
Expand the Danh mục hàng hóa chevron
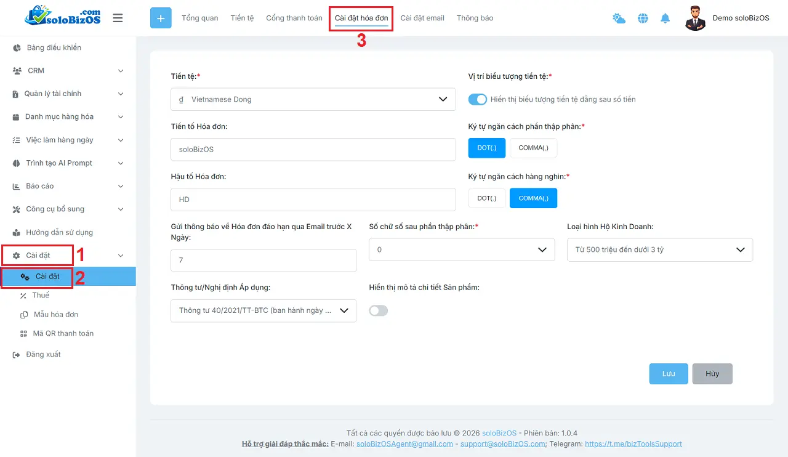(x=121, y=117)
